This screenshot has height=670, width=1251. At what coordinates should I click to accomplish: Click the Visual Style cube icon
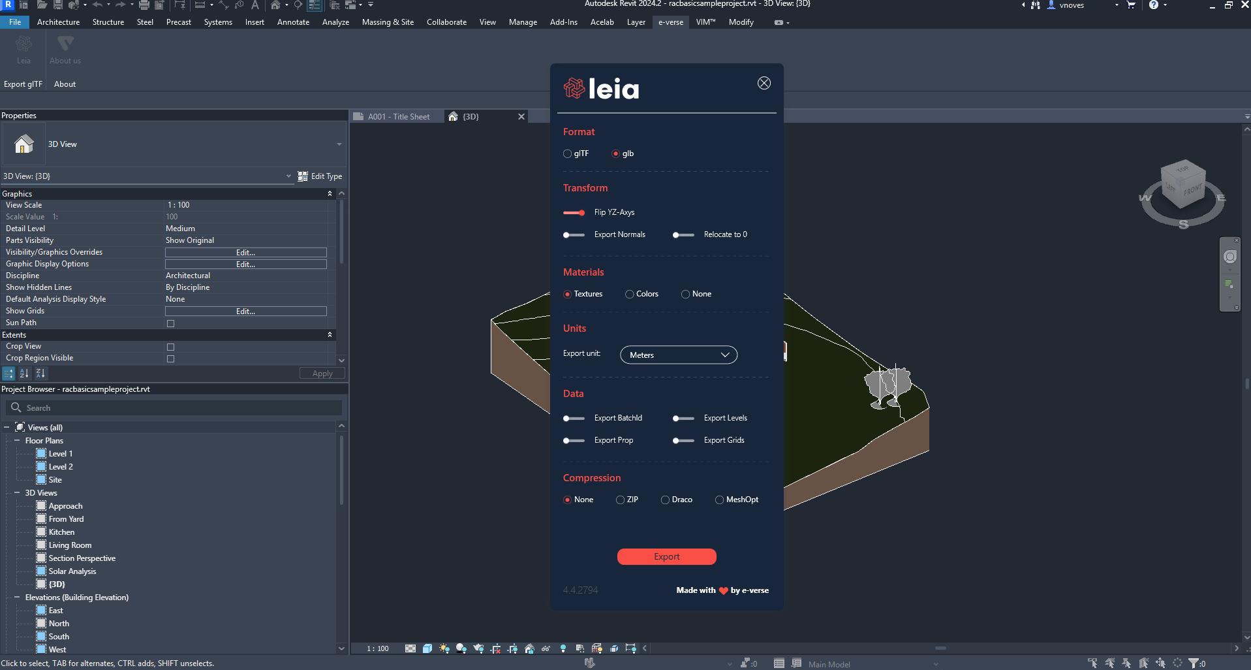point(427,648)
